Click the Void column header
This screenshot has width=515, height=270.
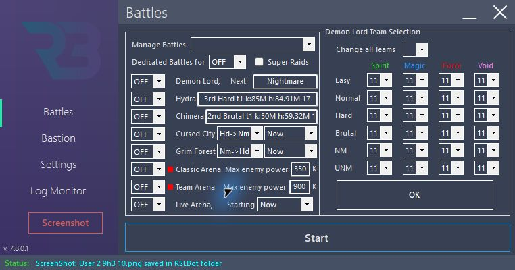pyautogui.click(x=485, y=65)
